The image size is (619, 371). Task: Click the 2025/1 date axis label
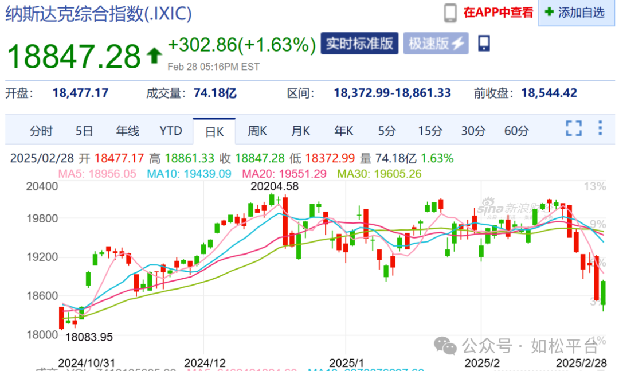tap(346, 363)
